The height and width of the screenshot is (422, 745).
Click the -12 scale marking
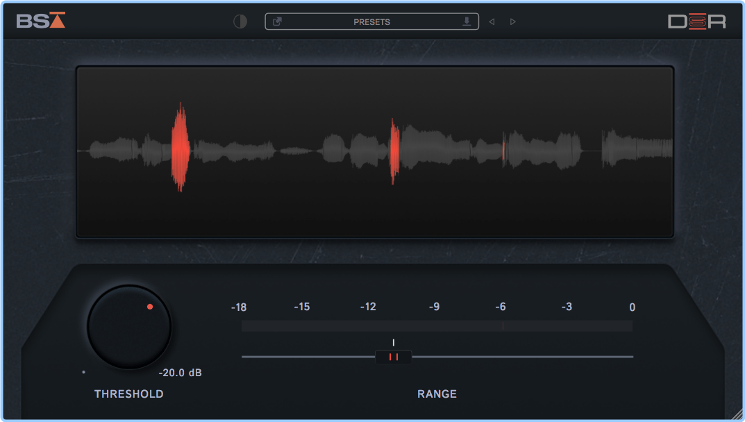coord(368,307)
